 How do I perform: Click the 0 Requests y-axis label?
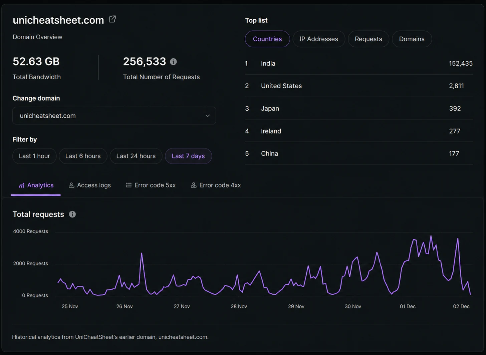tap(35, 295)
